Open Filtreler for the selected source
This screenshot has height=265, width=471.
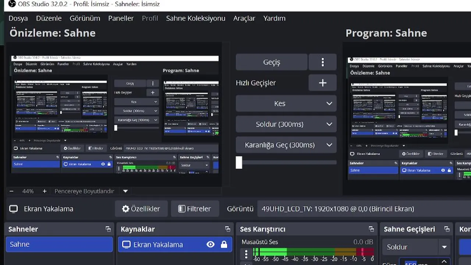pos(195,209)
